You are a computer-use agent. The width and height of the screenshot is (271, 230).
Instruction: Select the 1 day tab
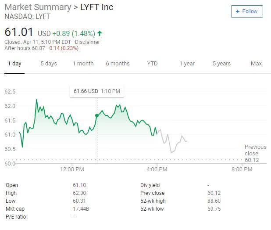pos(14,64)
